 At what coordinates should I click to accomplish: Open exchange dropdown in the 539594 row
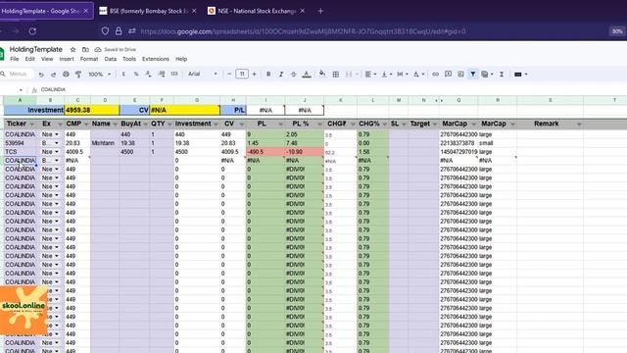tap(57, 143)
